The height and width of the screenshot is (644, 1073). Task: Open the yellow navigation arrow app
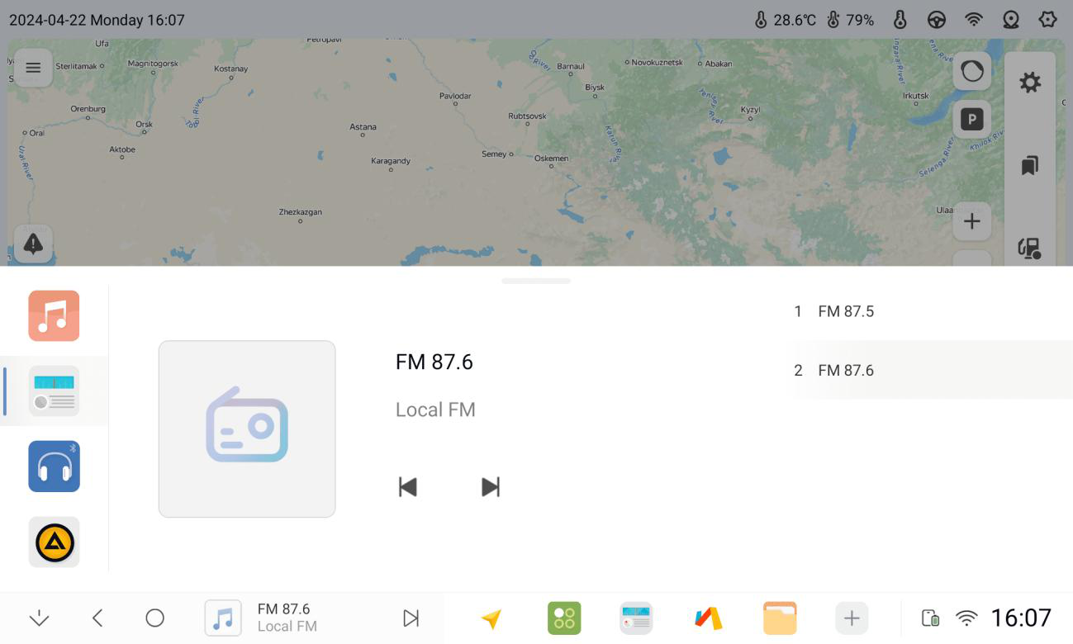click(491, 618)
